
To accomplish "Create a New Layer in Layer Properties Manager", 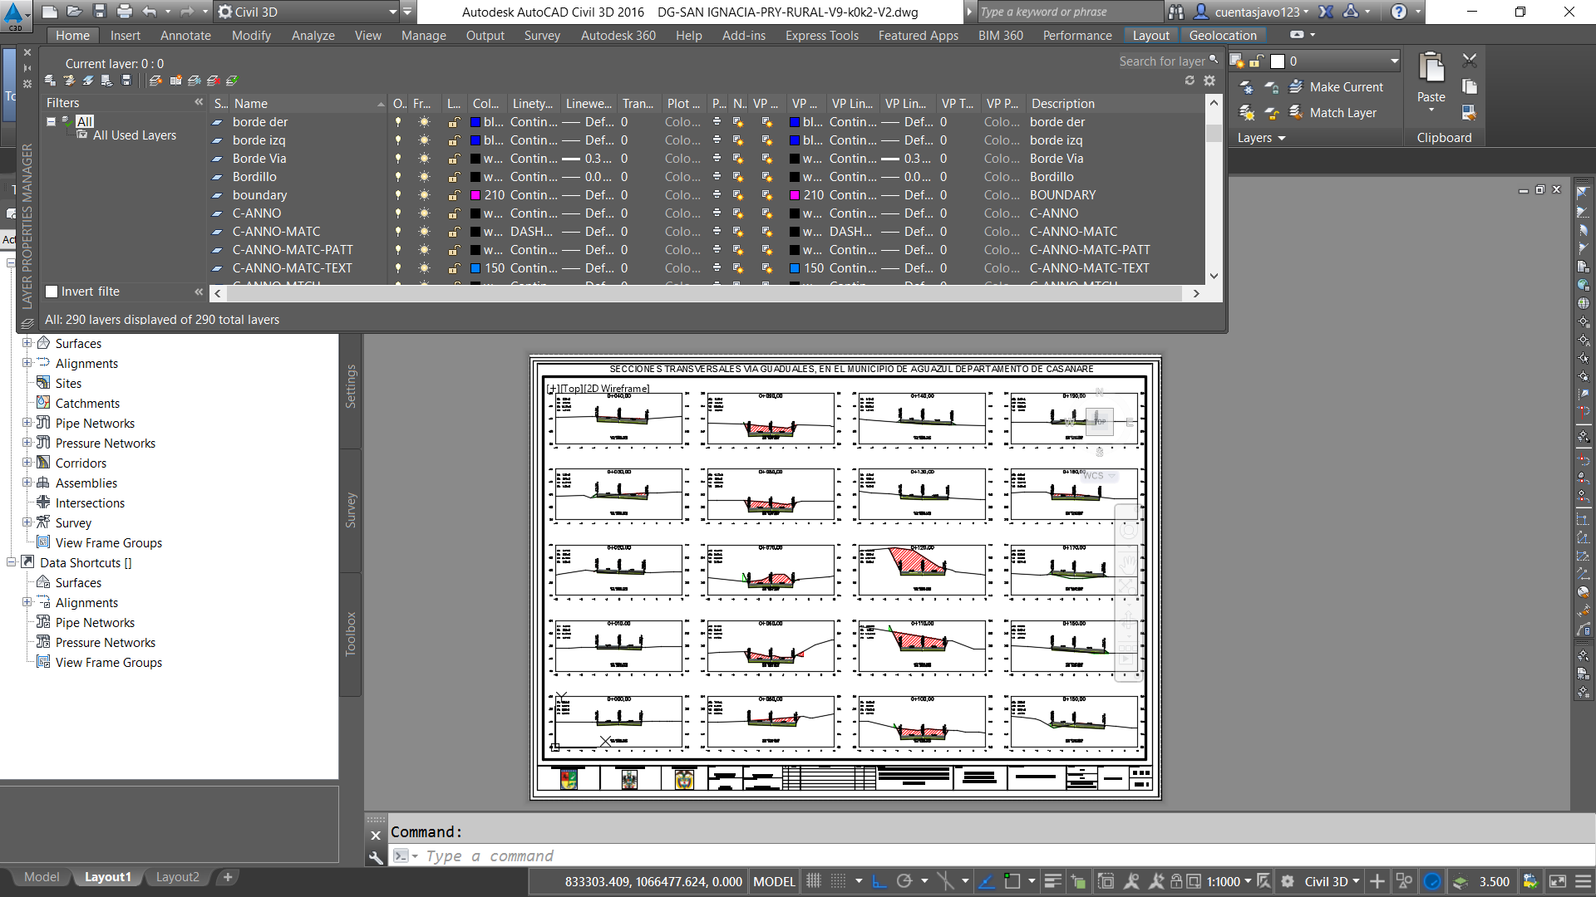I will tap(155, 81).
